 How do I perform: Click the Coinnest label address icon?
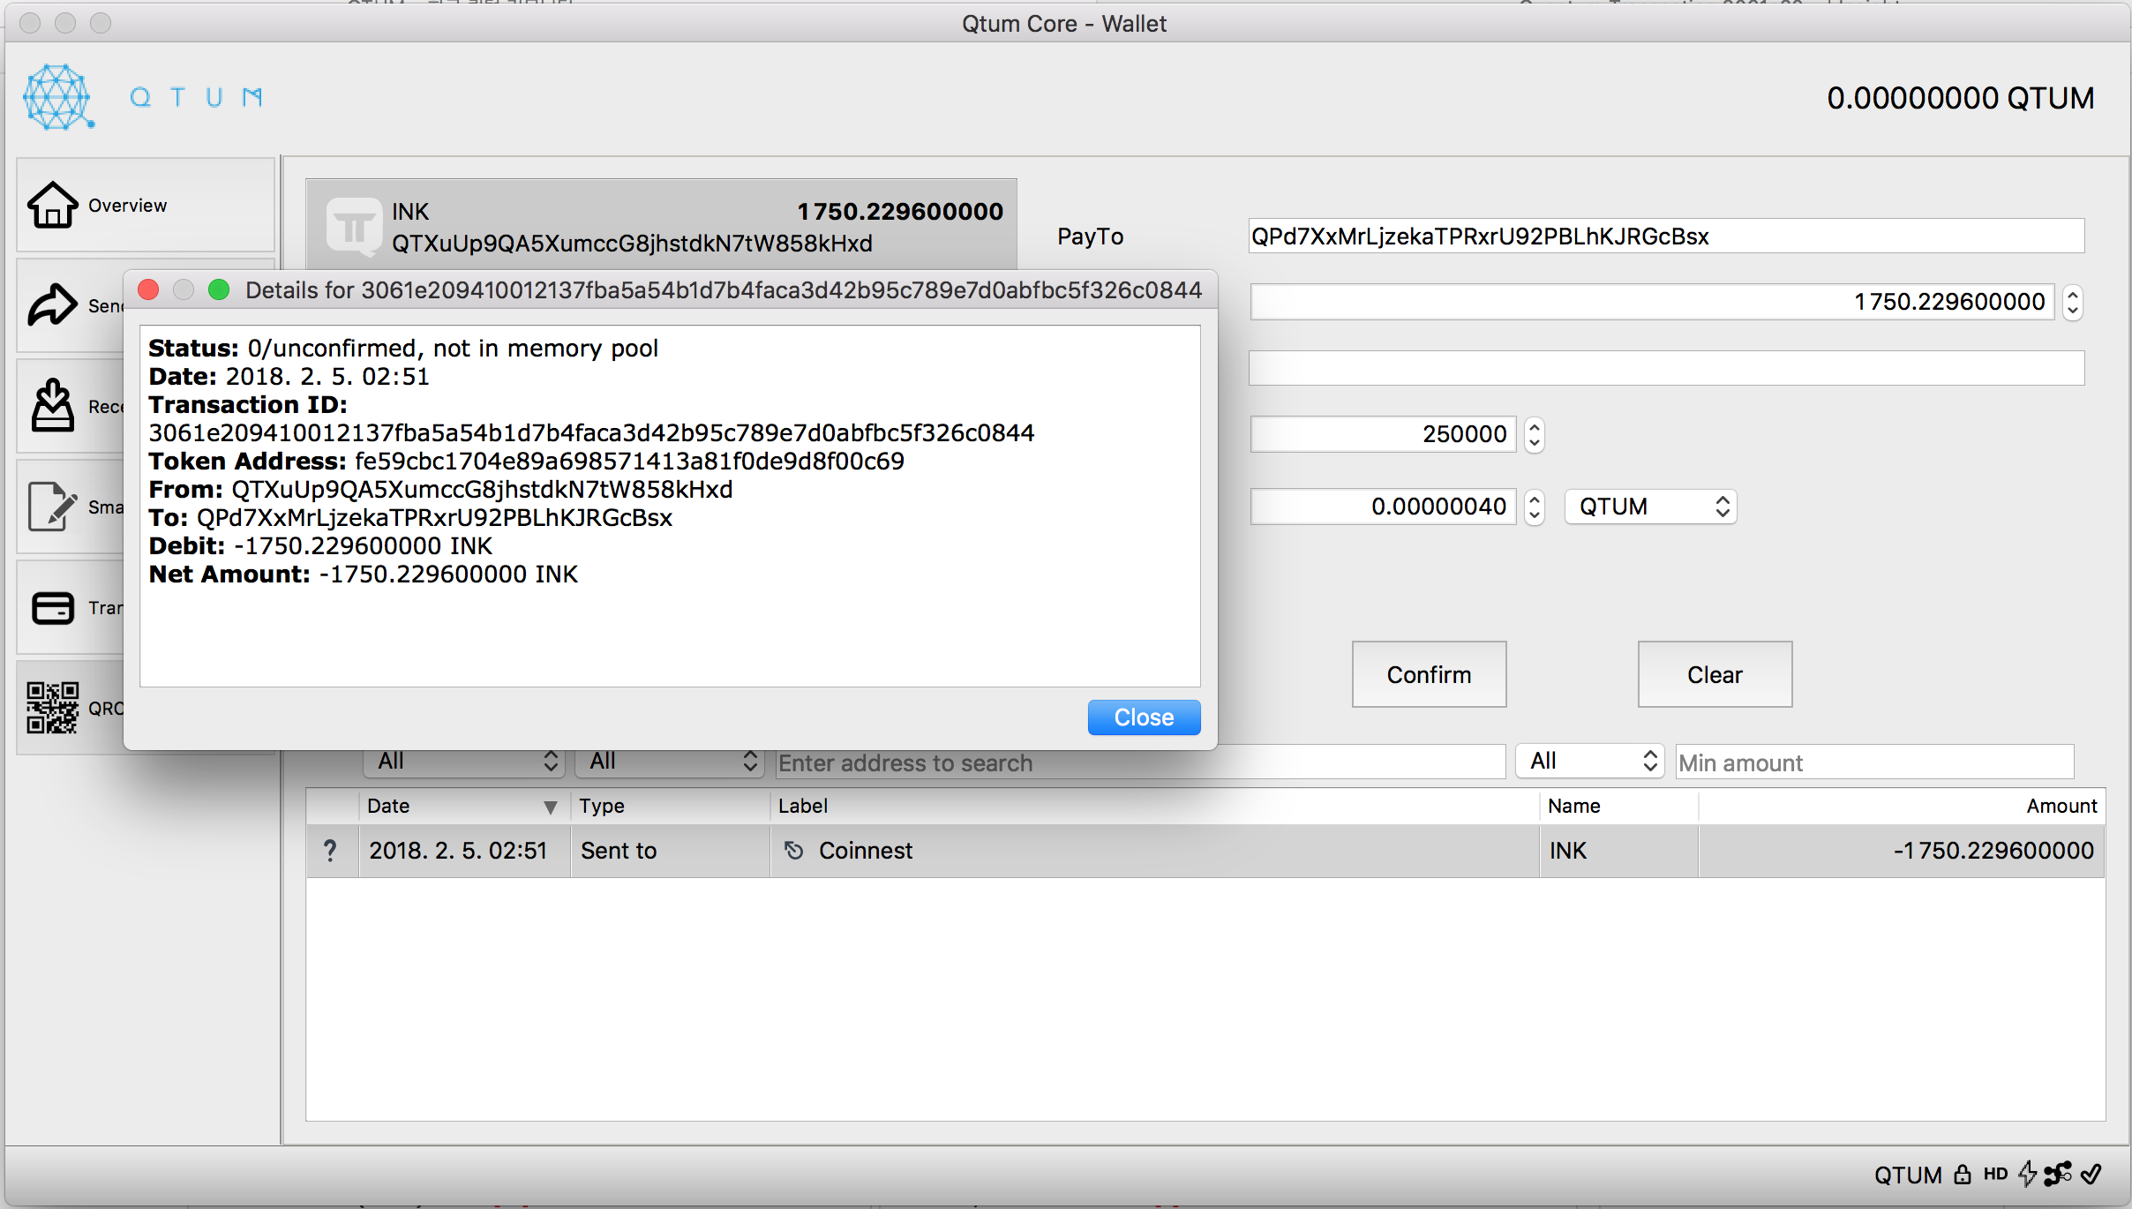click(794, 851)
